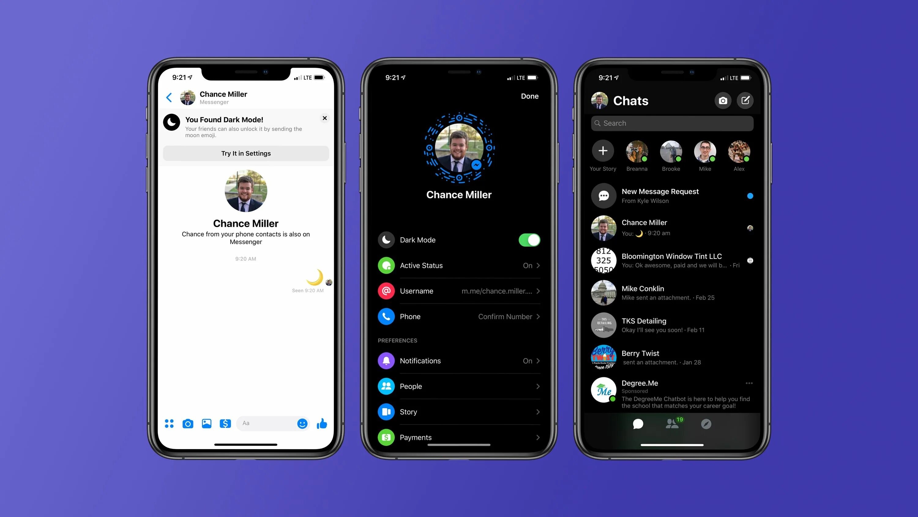
Task: Open Active Status settings
Action: tap(458, 265)
